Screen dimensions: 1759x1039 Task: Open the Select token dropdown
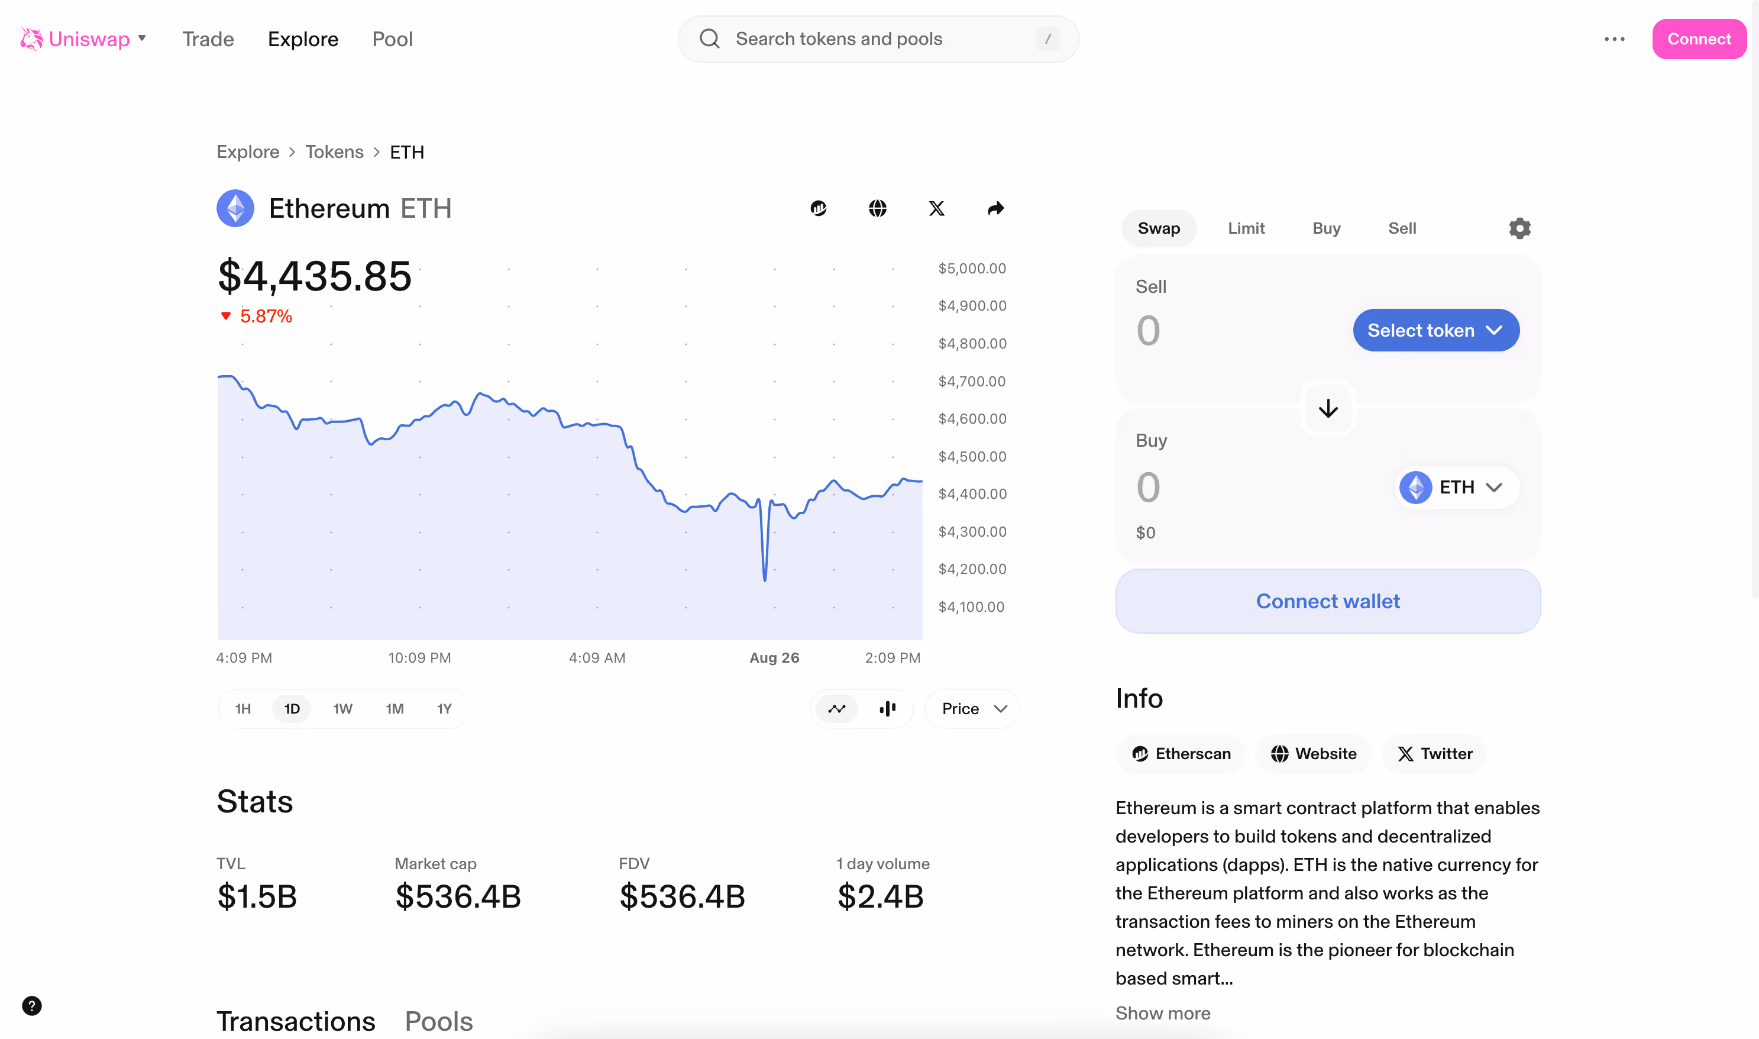click(1435, 331)
